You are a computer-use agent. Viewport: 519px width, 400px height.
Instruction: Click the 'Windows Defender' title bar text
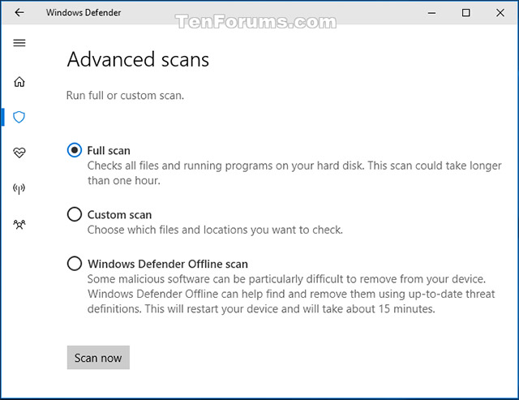tap(84, 13)
